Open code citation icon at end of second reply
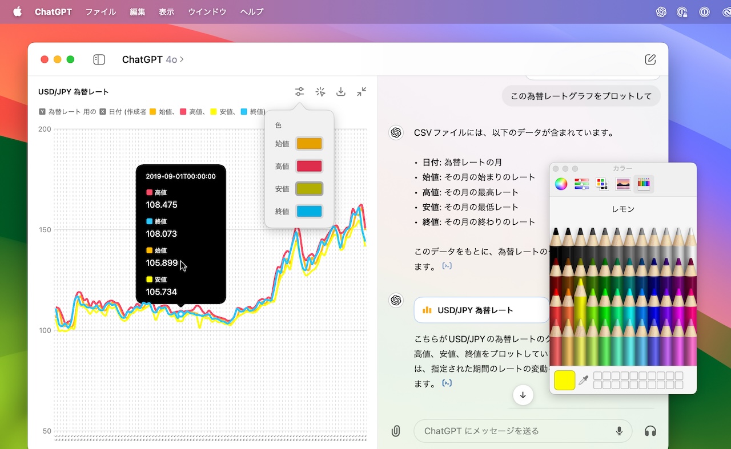The image size is (731, 449). tap(447, 383)
